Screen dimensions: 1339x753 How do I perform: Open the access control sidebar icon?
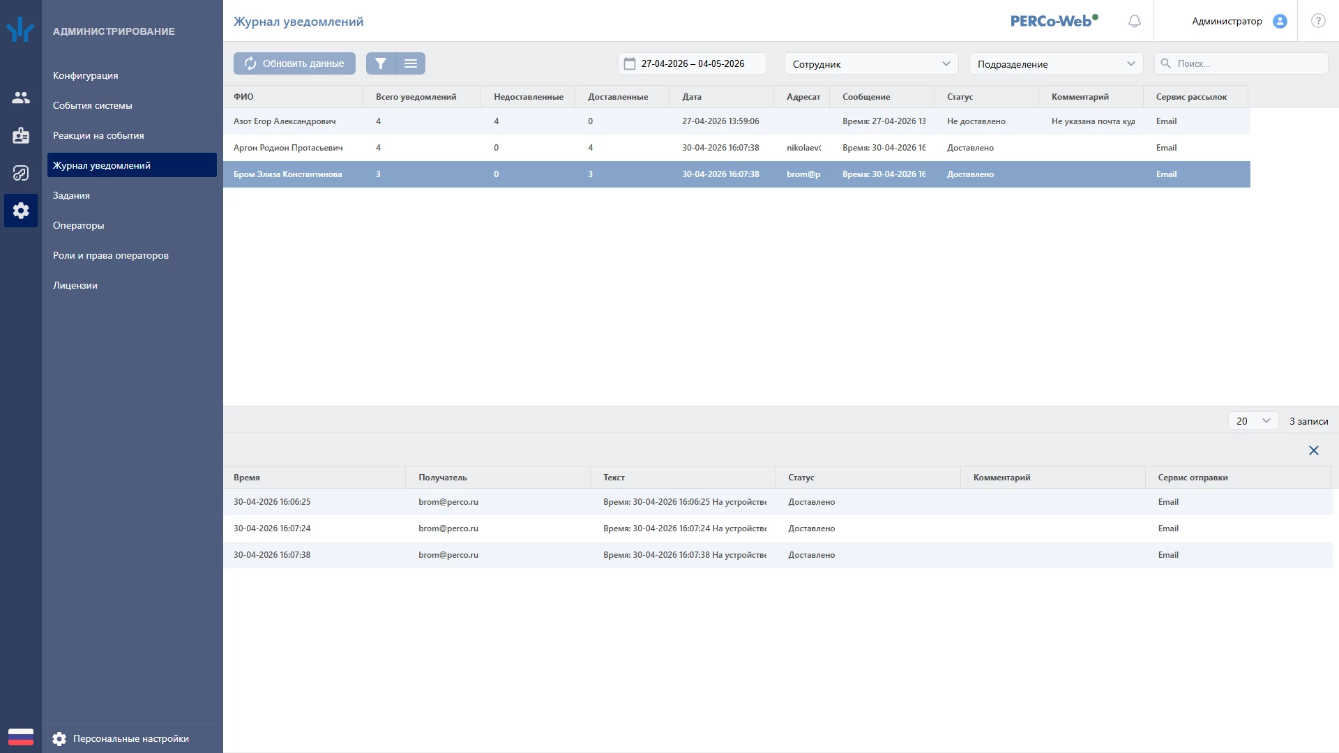click(21, 173)
